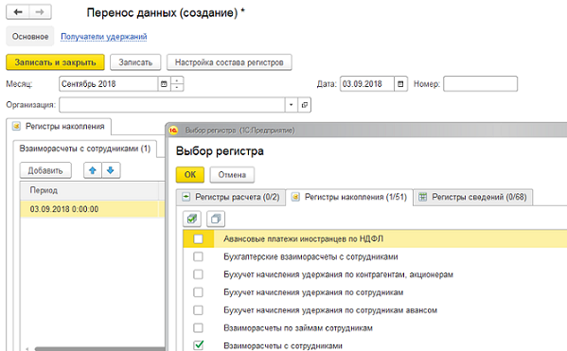Image resolution: width=567 pixels, height=351 pixels.
Task: Focus the Организация input field
Action: [x=172, y=105]
